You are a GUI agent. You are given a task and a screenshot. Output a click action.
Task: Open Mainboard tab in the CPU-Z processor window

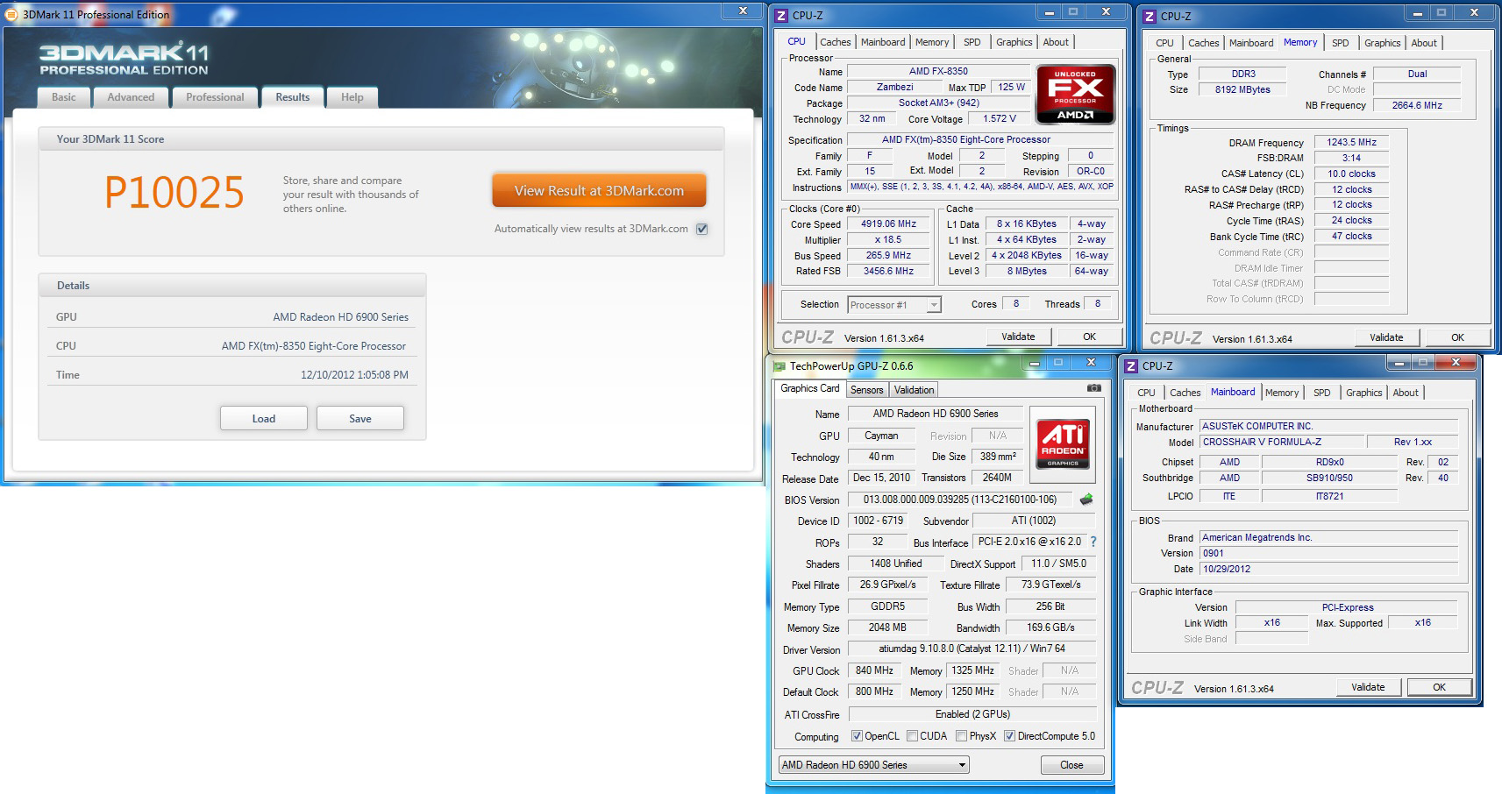883,42
